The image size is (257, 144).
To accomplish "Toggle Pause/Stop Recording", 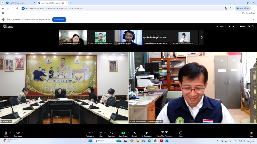I will 164,133.
